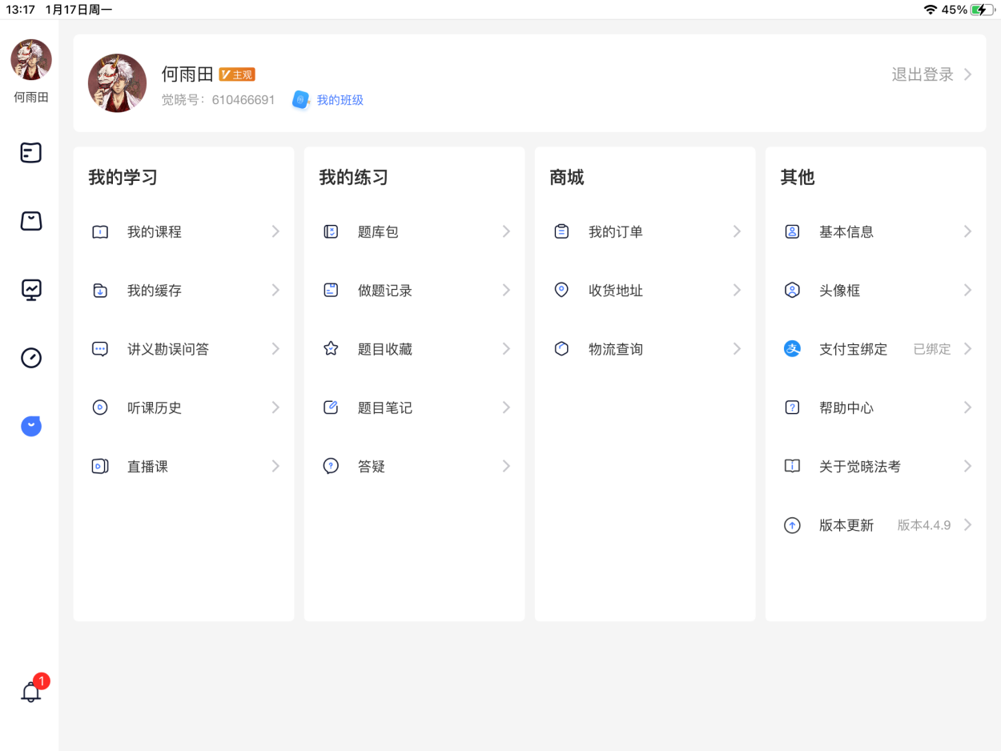
Task: Tap the logout chevron beside 退出登录
Action: 967,74
